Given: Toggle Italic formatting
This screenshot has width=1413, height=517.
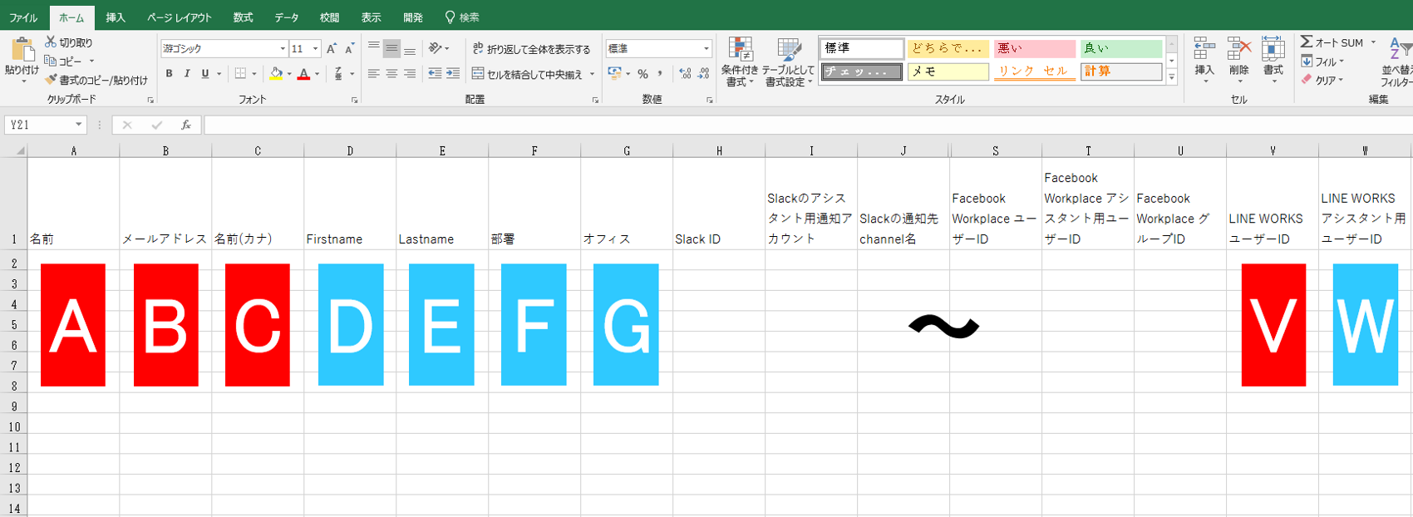Looking at the screenshot, I should (187, 74).
